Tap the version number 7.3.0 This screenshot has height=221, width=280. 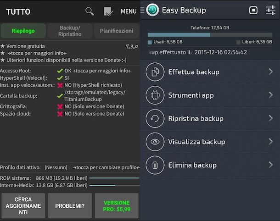click(132, 47)
